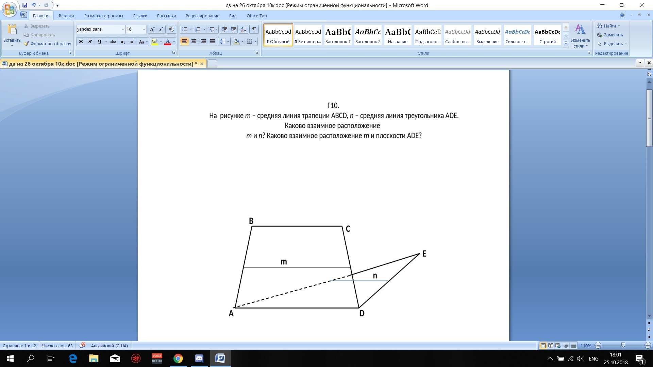Toggle center text alignment
The image size is (653, 367).
tap(194, 41)
